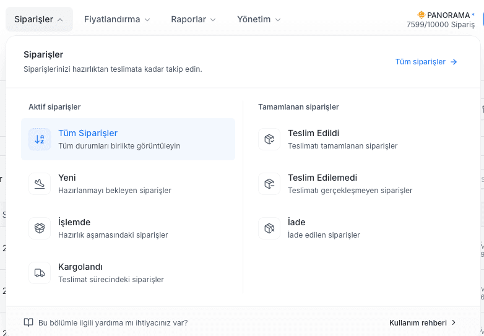Click 'Hazırlık aşamasındaki siparişler' description
Image resolution: width=484 pixels, height=336 pixels.
(113, 235)
